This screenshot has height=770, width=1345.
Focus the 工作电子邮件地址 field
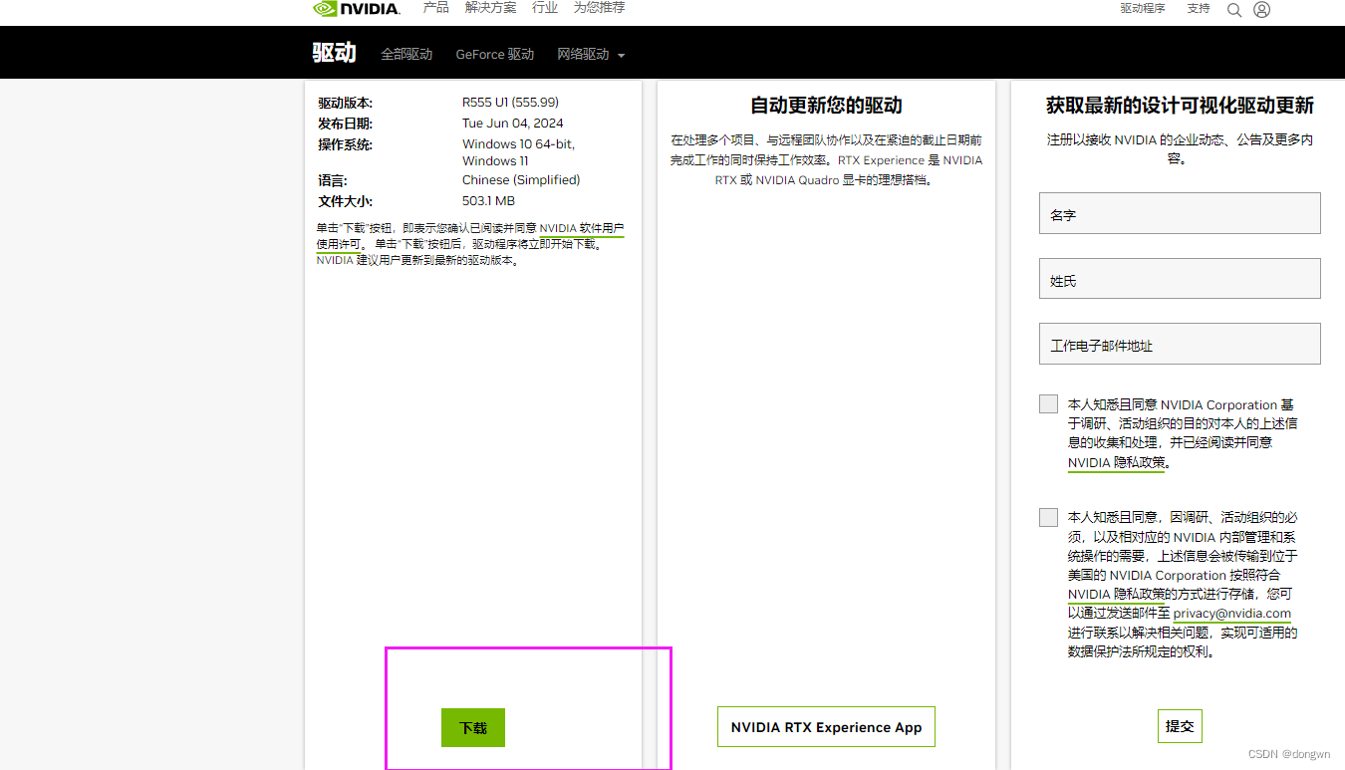pos(1180,344)
